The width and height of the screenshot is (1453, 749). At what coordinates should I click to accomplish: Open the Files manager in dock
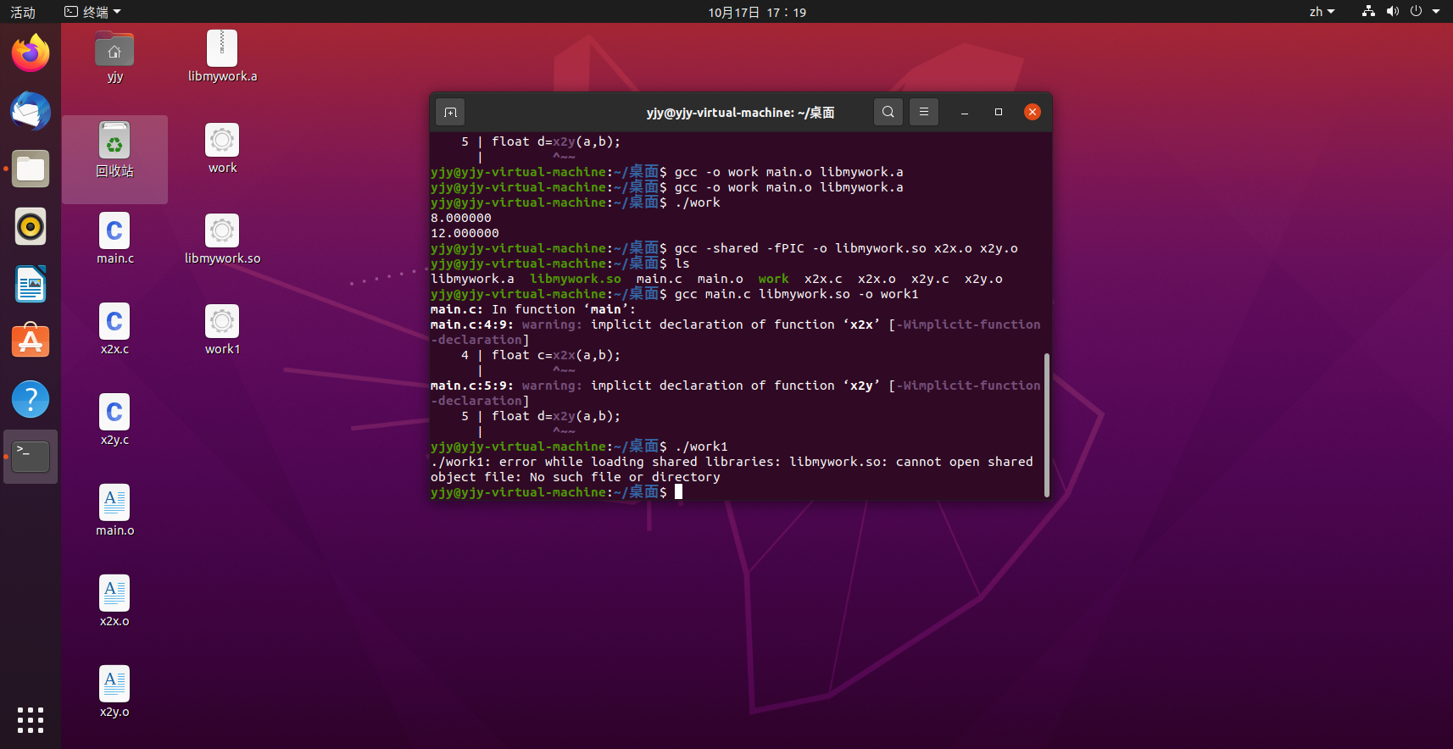pyautogui.click(x=31, y=169)
